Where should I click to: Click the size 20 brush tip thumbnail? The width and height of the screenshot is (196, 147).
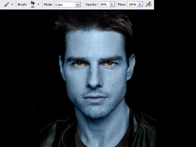coord(33,4)
